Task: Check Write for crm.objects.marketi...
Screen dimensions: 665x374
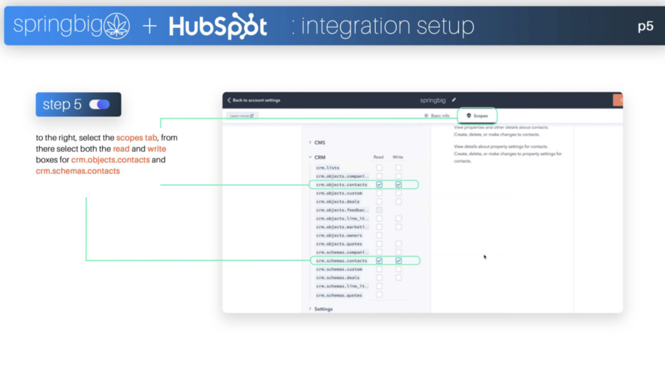Action: pyautogui.click(x=399, y=227)
